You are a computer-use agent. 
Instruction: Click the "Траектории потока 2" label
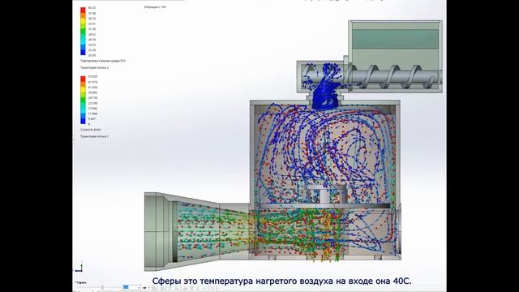[x=94, y=67]
